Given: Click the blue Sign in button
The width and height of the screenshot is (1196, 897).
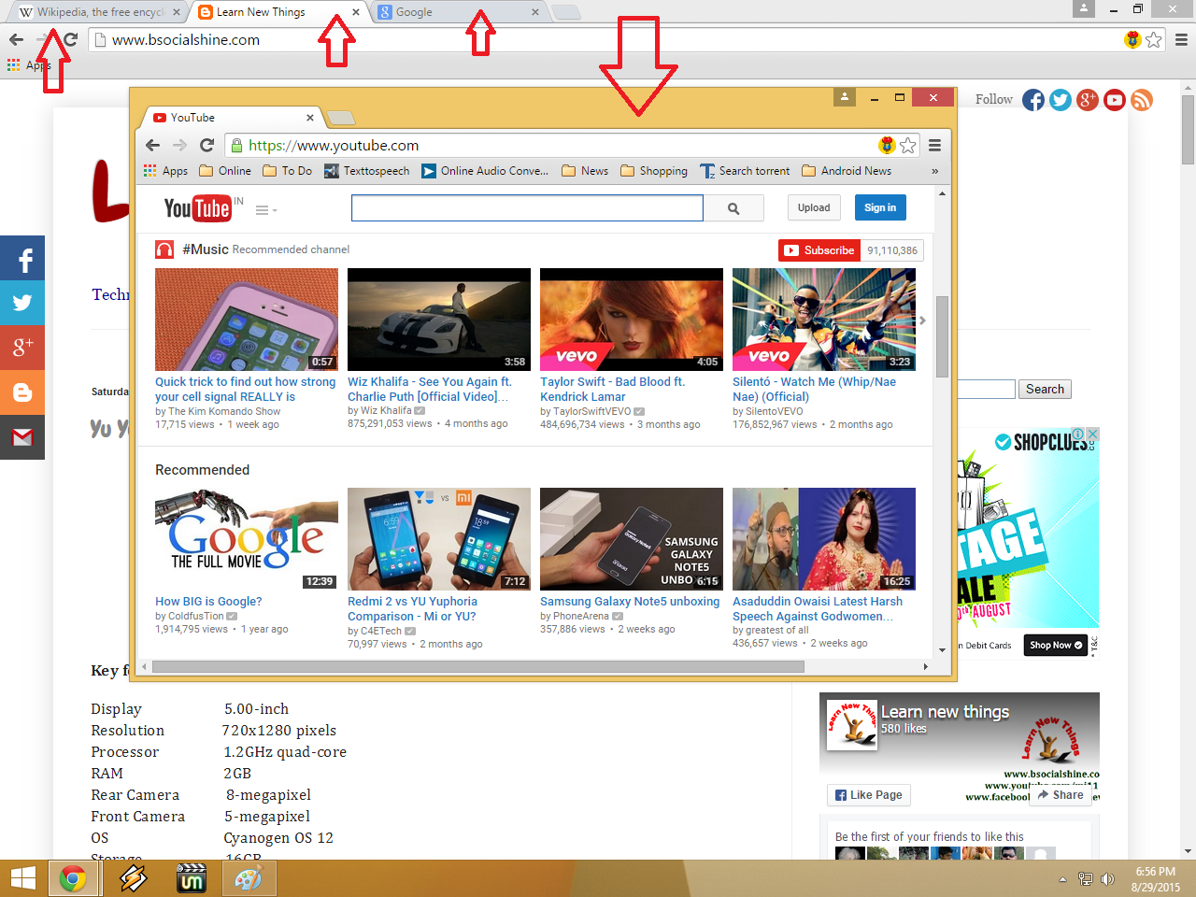Looking at the screenshot, I should coord(880,207).
